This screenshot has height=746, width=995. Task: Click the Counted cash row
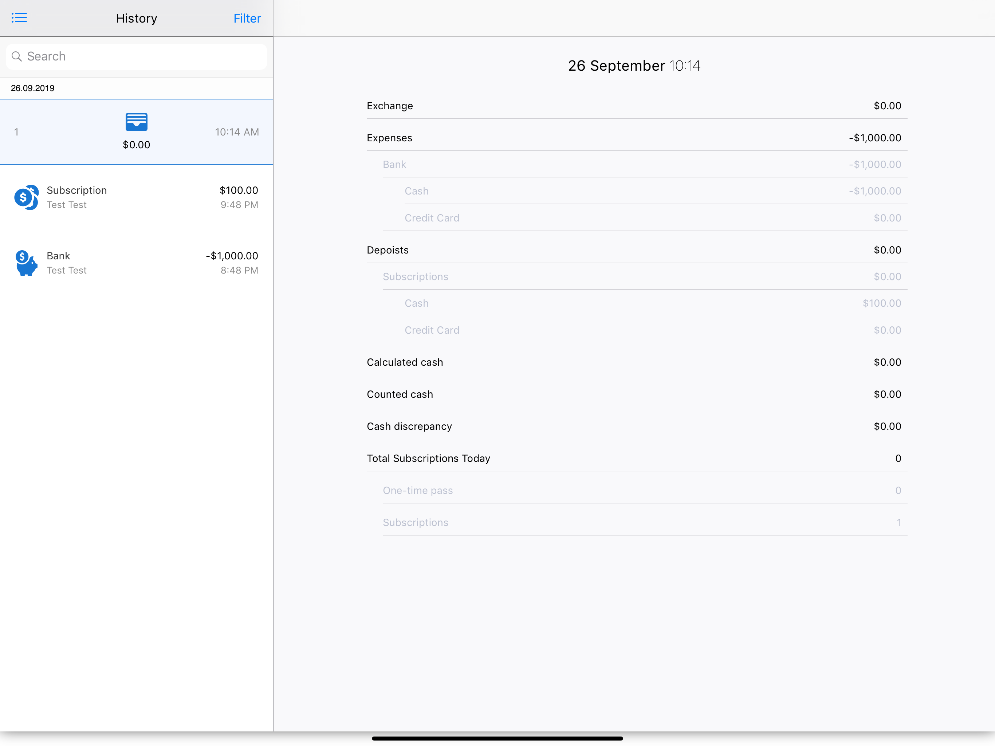point(637,394)
